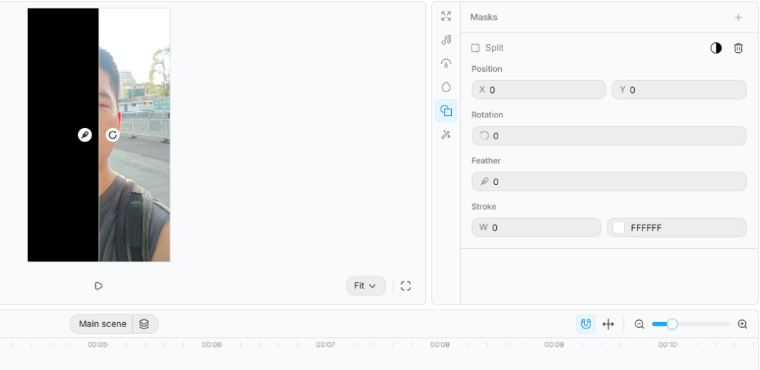
Task: Click the Position X input field
Action: pos(538,89)
